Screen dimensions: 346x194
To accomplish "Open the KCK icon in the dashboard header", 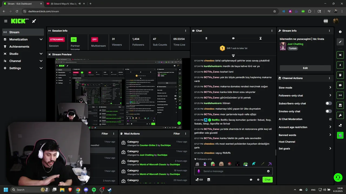I will (326, 21).
